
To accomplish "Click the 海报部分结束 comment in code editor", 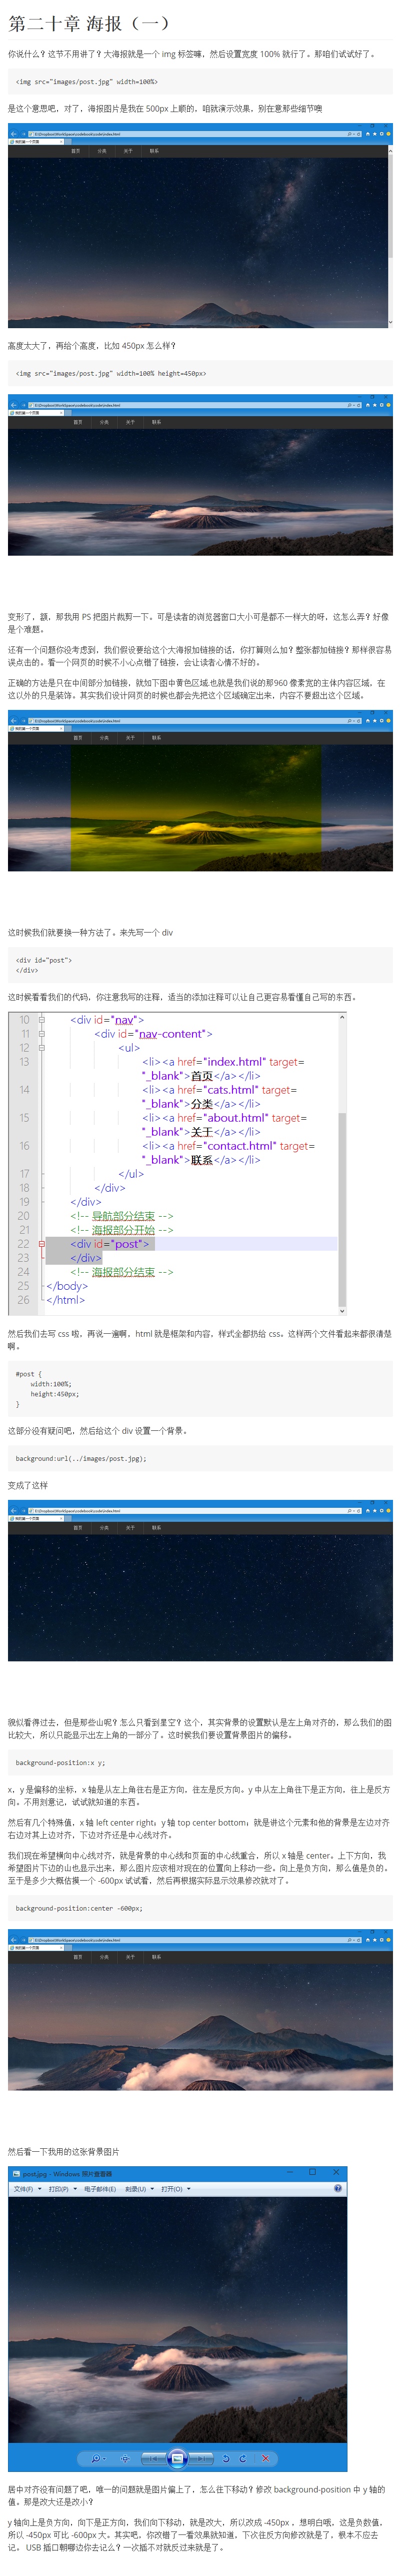I will tap(123, 1272).
